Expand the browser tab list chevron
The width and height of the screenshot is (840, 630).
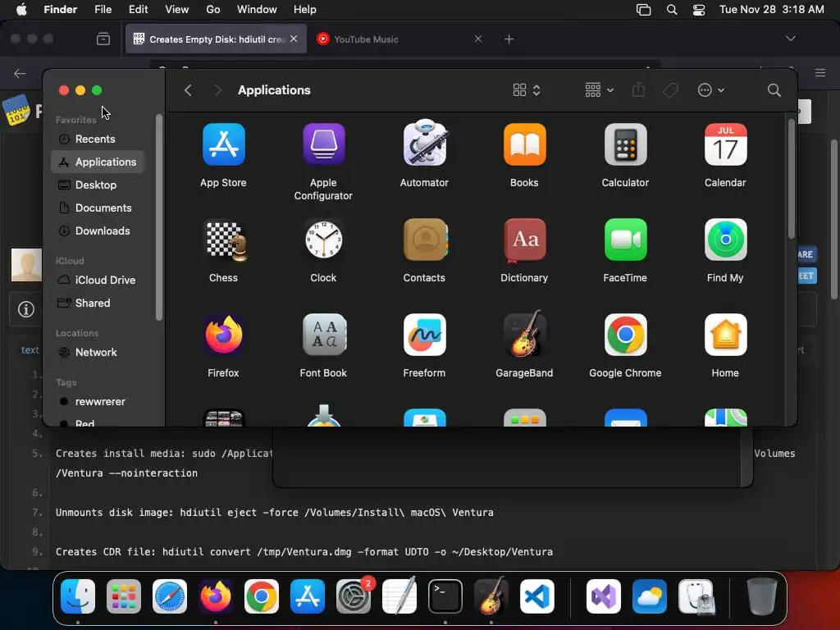click(x=790, y=39)
